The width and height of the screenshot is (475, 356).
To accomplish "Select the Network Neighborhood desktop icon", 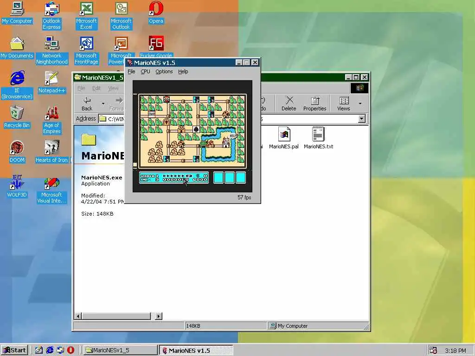I will tap(51, 51).
